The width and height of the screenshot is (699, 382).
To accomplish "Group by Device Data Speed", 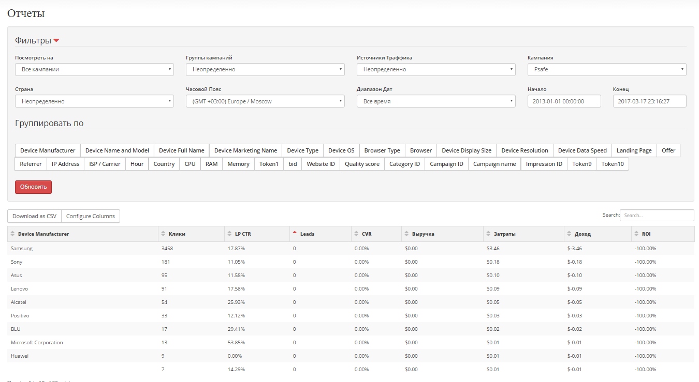I will pyautogui.click(x=582, y=150).
